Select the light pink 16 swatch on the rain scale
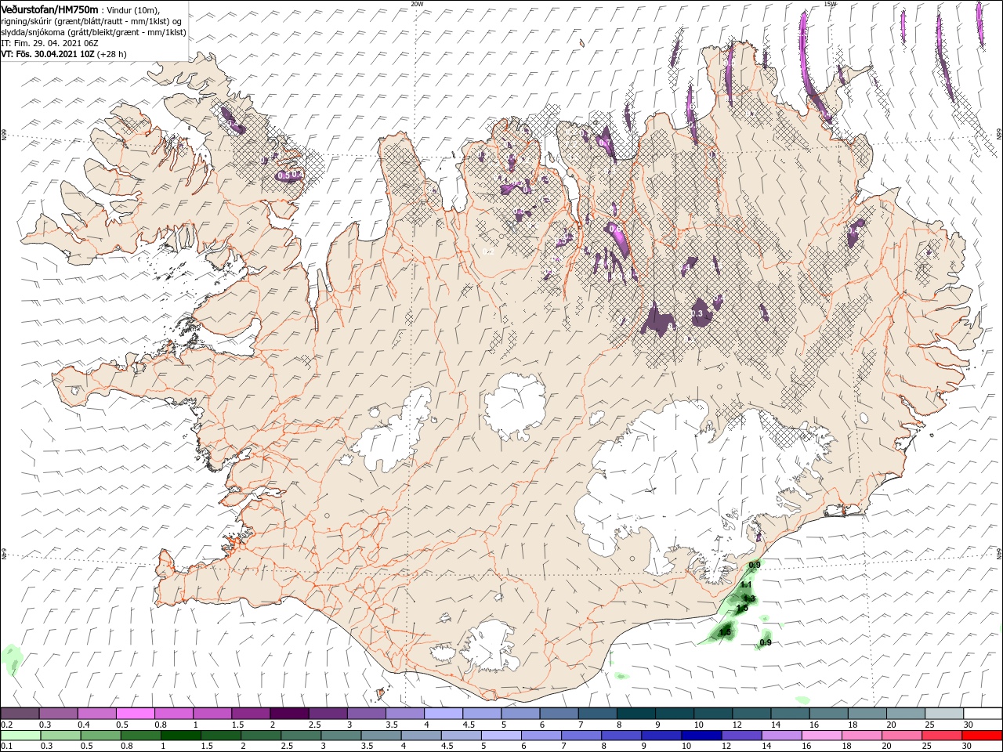This screenshot has height=752, width=1003. [820, 736]
